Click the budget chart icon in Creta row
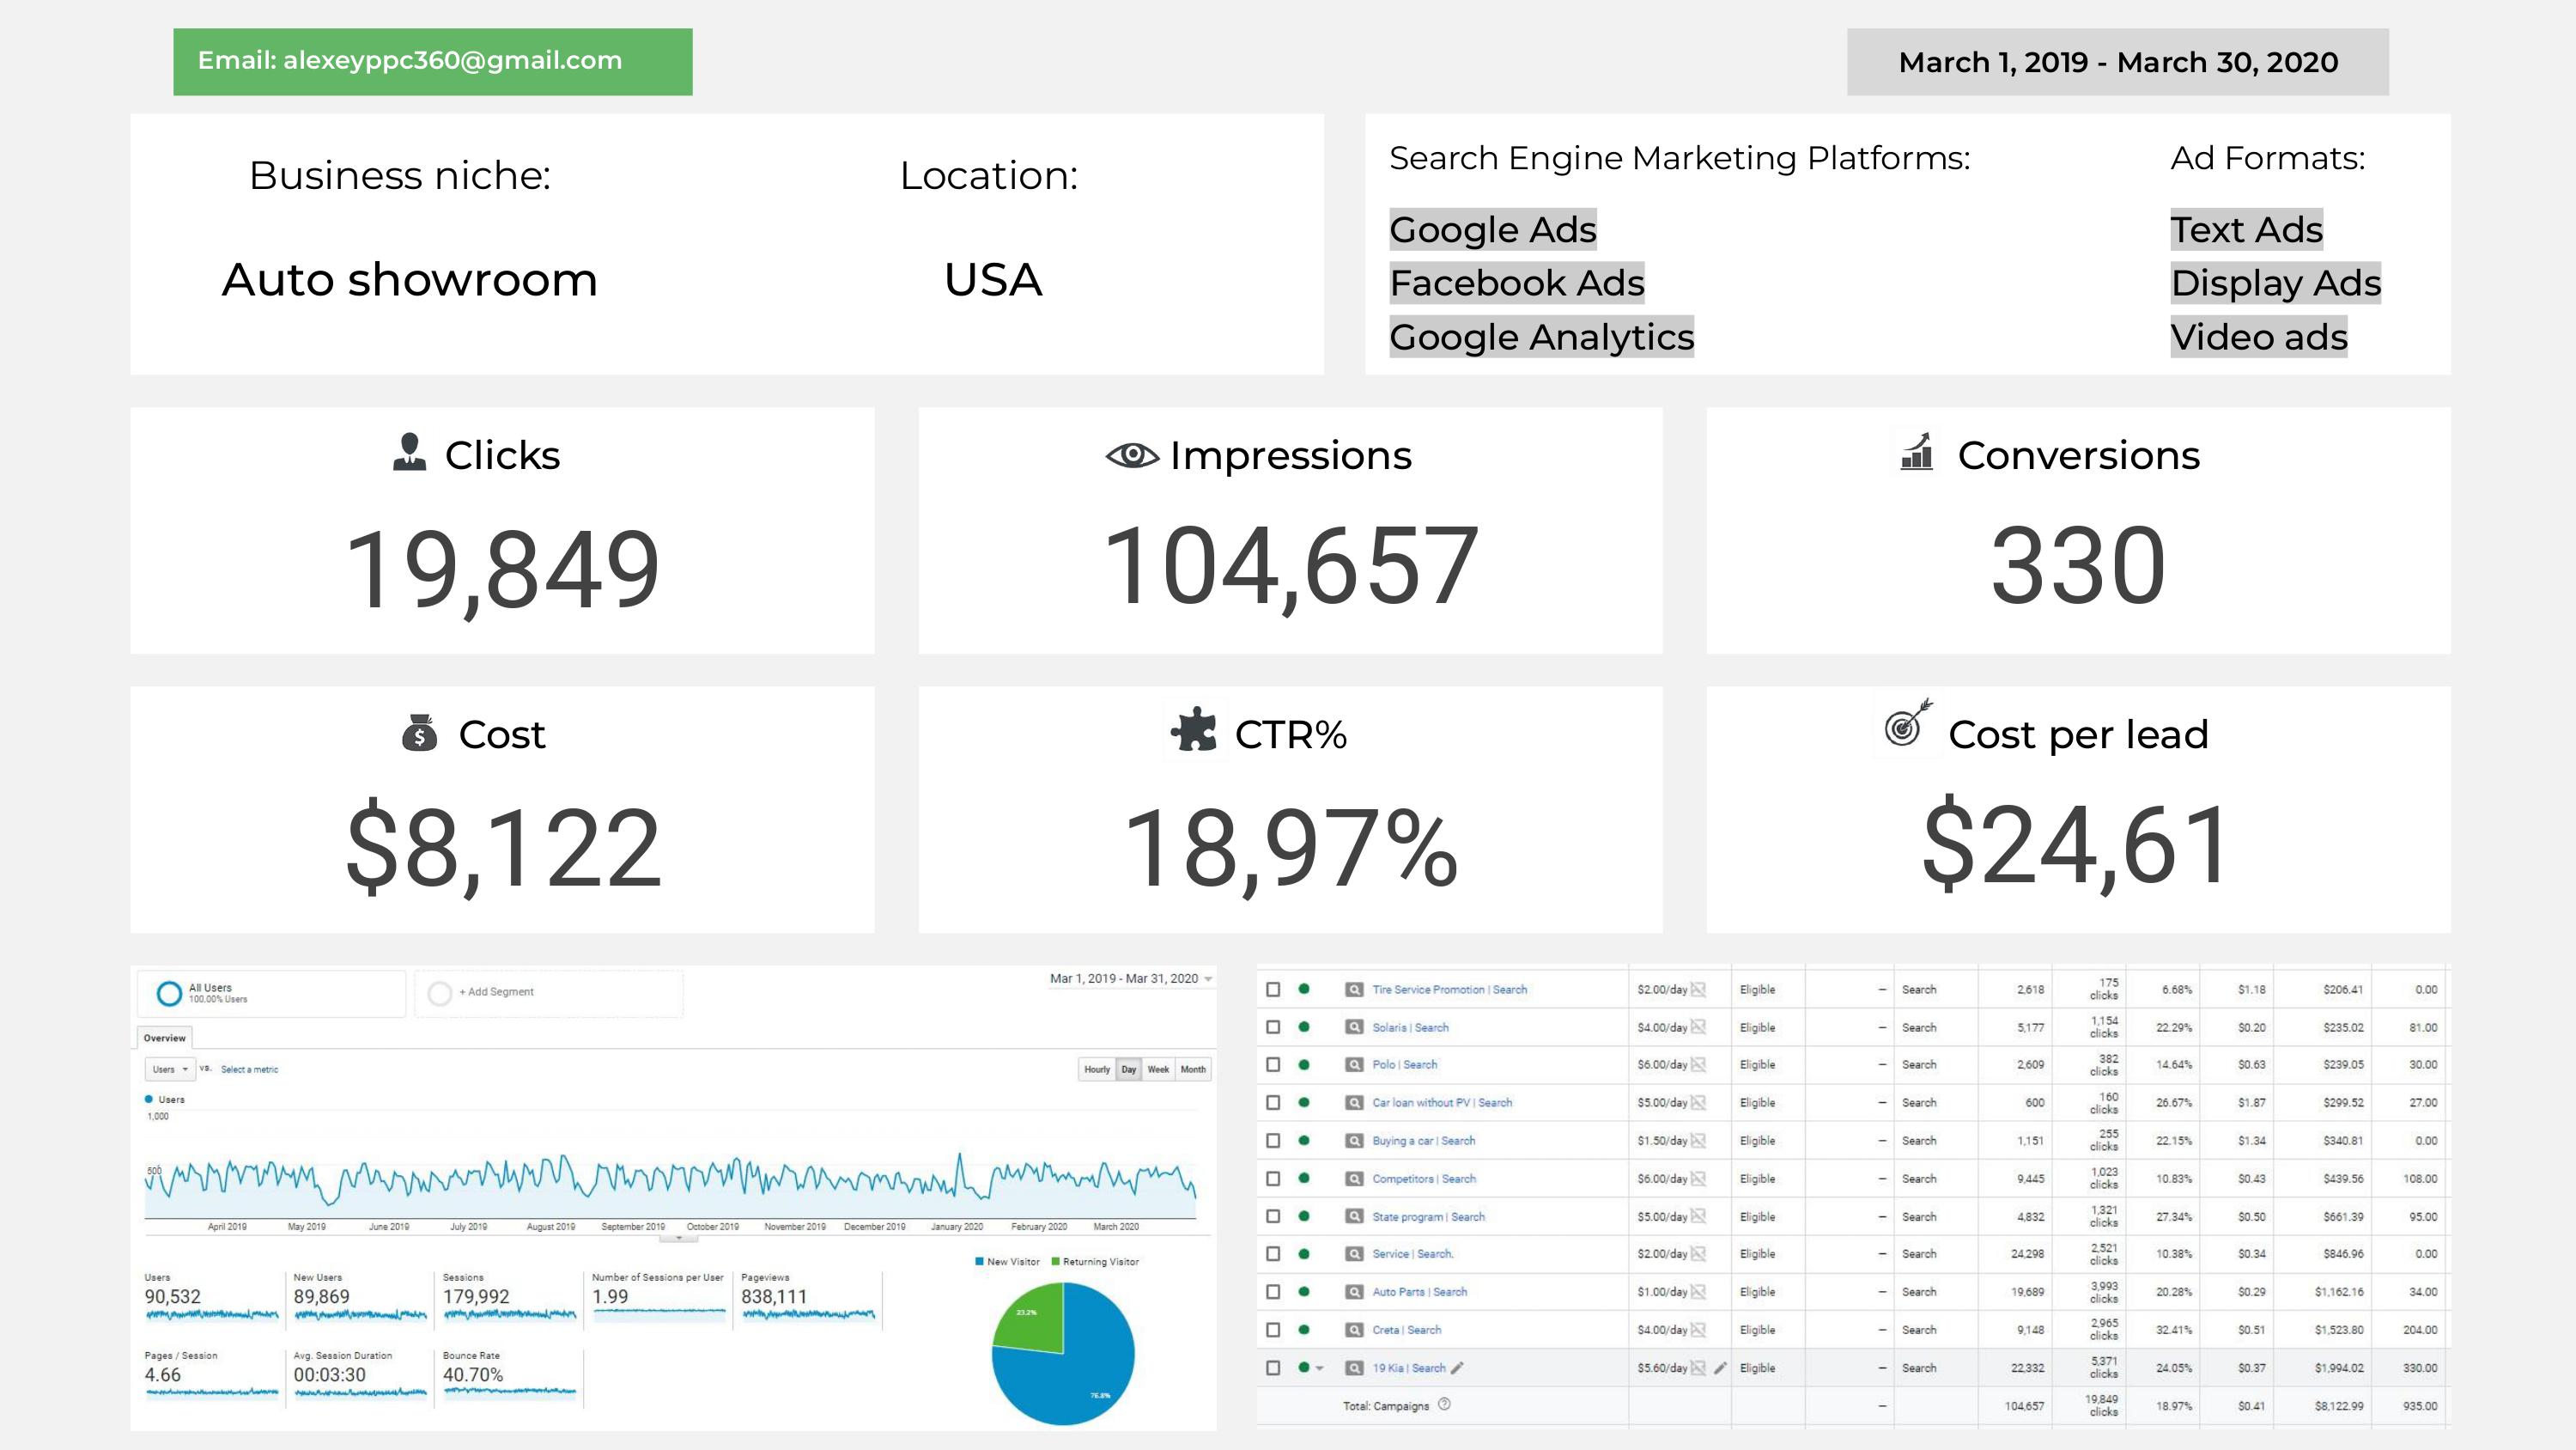The height and width of the screenshot is (1450, 2576). pos(1698,1330)
